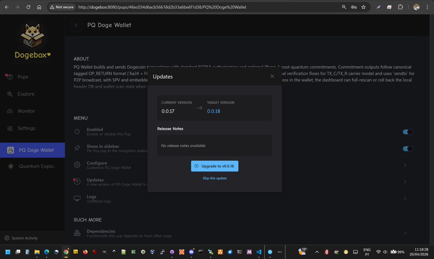Close the Updates dialog
434x259 pixels.
tap(272, 76)
